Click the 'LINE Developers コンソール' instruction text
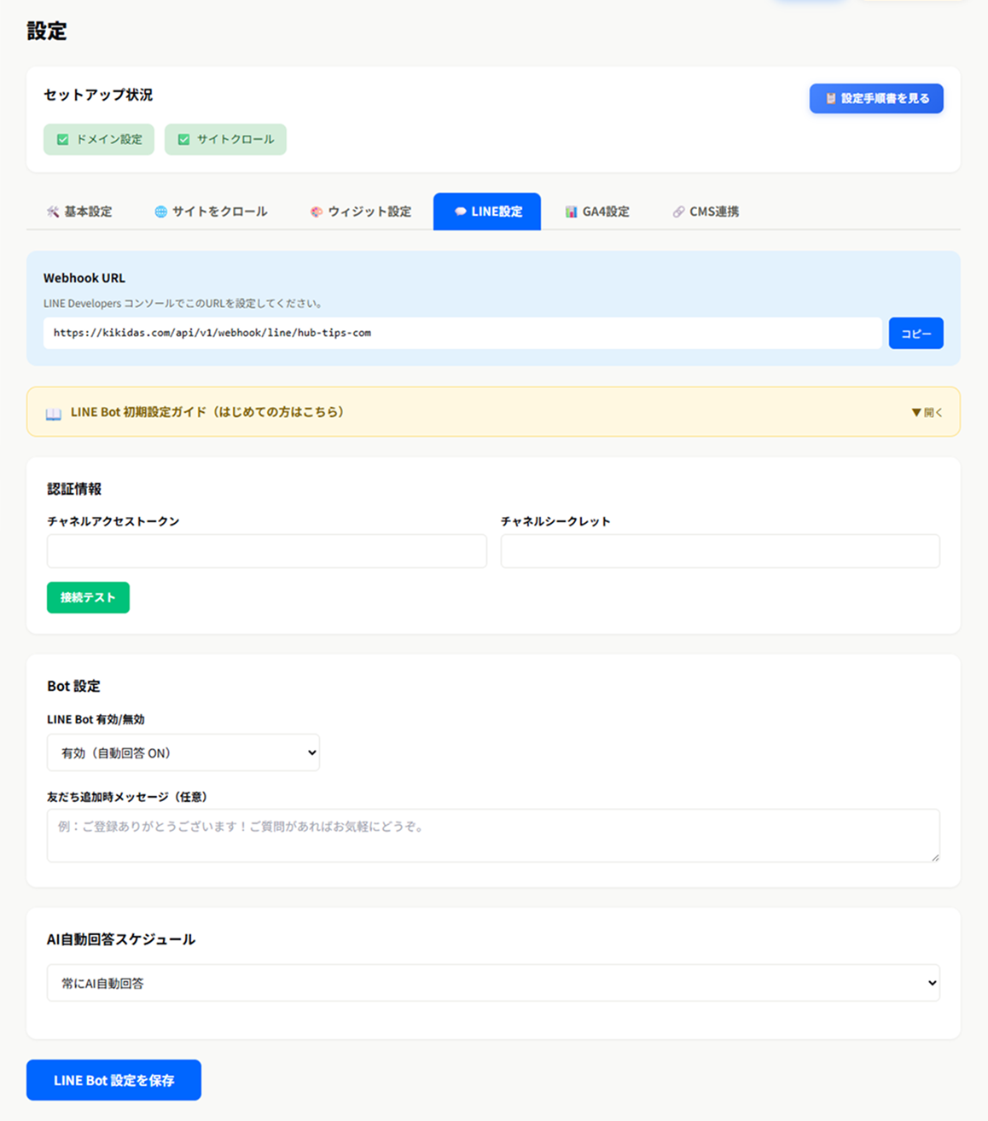Screen dimensions: 988x1121 [183, 303]
